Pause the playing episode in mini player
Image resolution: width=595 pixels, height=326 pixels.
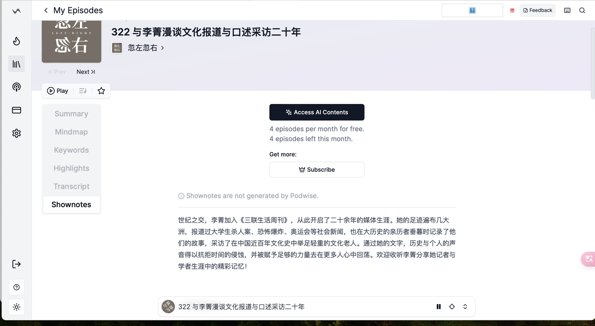(438, 306)
